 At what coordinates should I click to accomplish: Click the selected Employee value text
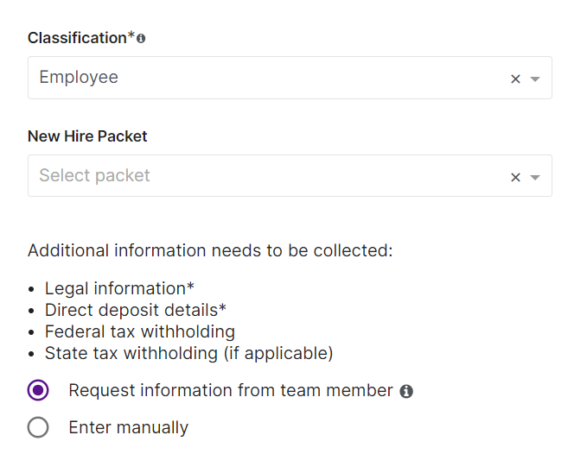click(79, 78)
